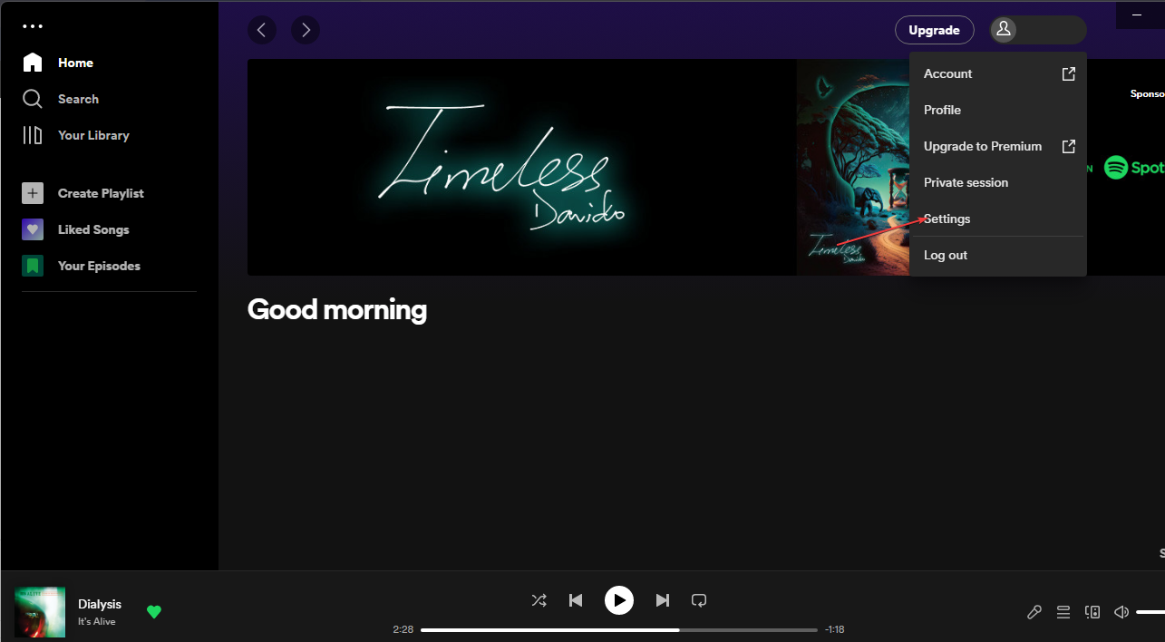
Task: Click the Dialysis album art thumbnail
Action: point(40,612)
